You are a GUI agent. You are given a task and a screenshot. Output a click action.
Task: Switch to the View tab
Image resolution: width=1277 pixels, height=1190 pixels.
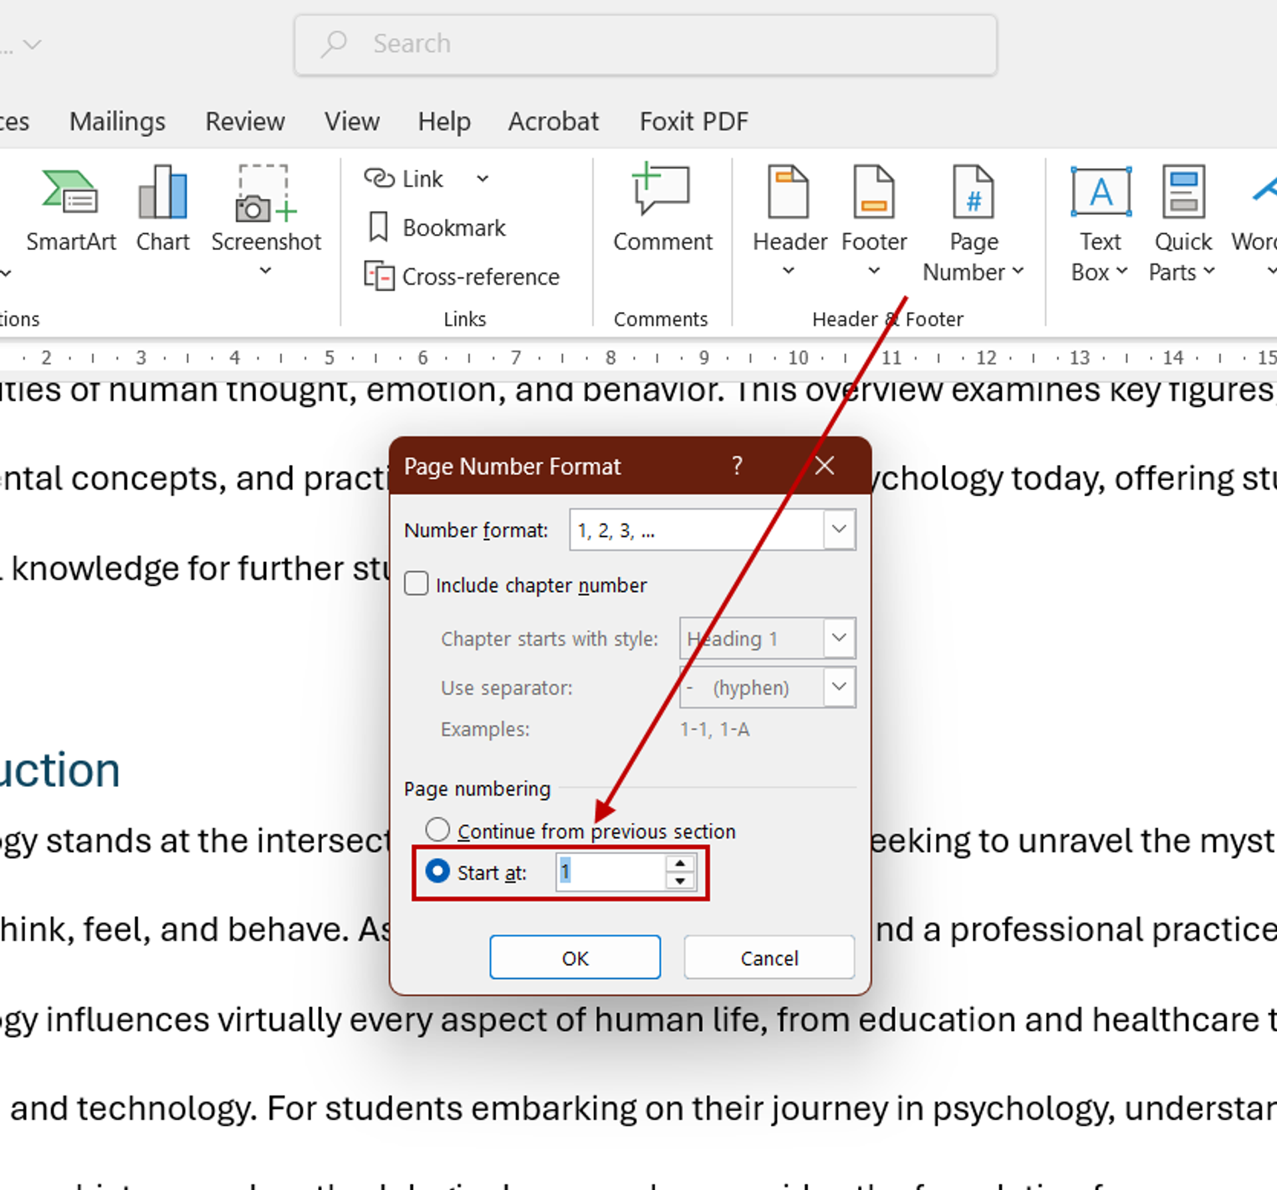point(352,121)
